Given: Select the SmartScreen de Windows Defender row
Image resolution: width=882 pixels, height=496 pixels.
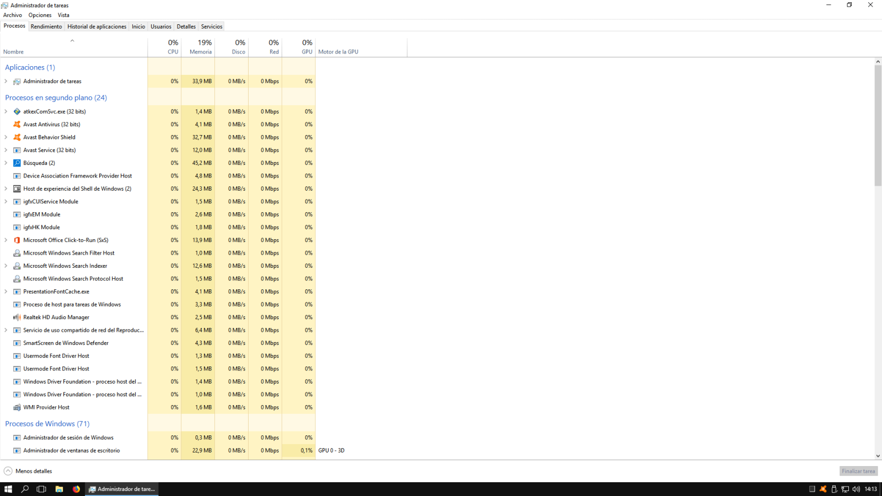Looking at the screenshot, I should coord(158,343).
